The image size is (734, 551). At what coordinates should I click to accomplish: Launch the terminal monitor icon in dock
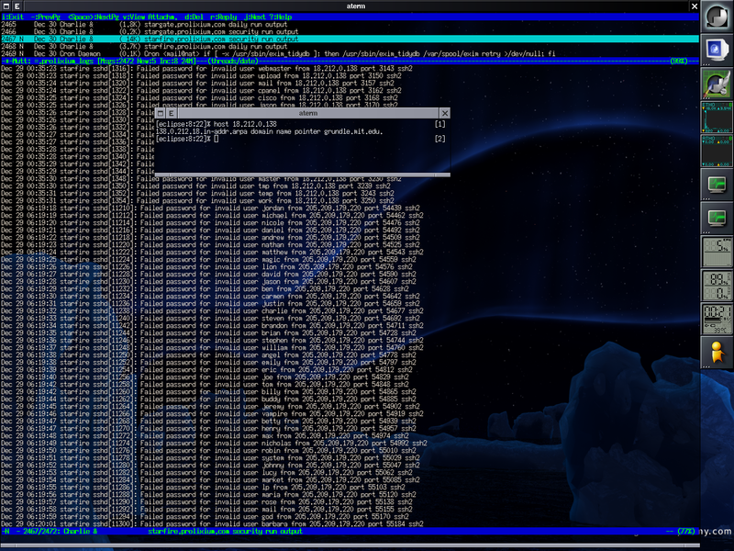point(717,51)
